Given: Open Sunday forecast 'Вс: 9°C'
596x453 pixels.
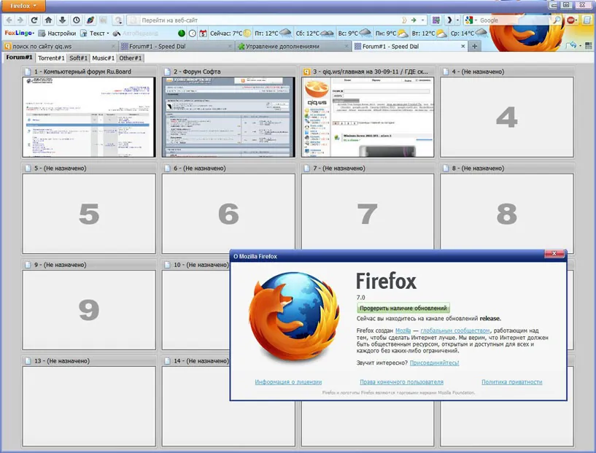Looking at the screenshot, I should coord(355,34).
